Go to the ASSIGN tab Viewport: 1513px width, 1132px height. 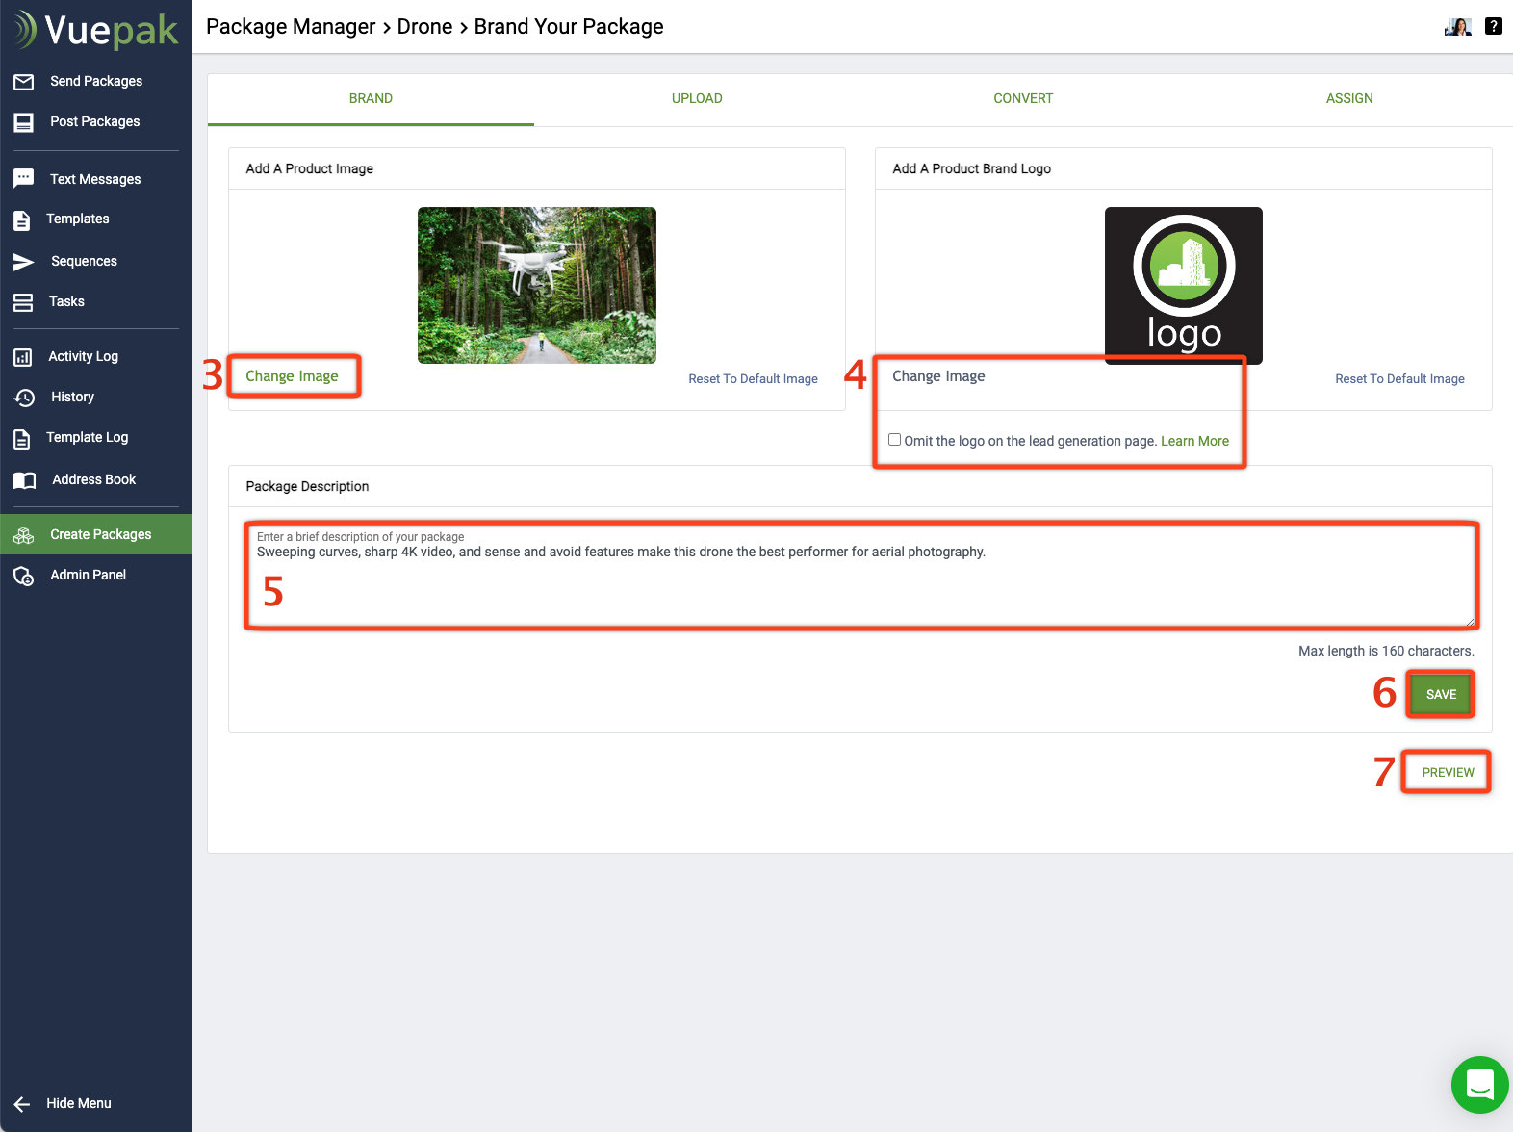pyautogui.click(x=1349, y=98)
